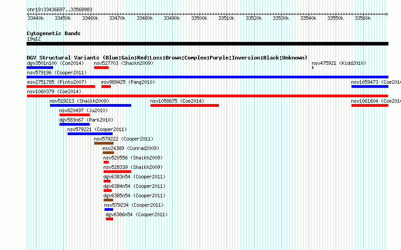
Task: Click the 33460k ruler tick label
Action: coord(90,18)
